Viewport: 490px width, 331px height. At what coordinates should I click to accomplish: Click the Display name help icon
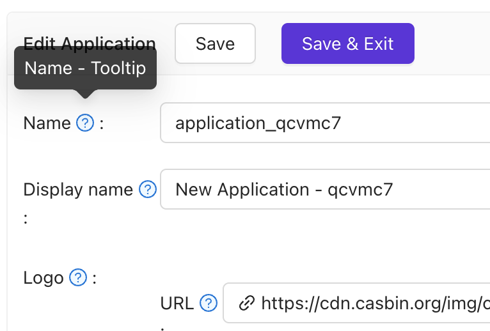(x=148, y=190)
